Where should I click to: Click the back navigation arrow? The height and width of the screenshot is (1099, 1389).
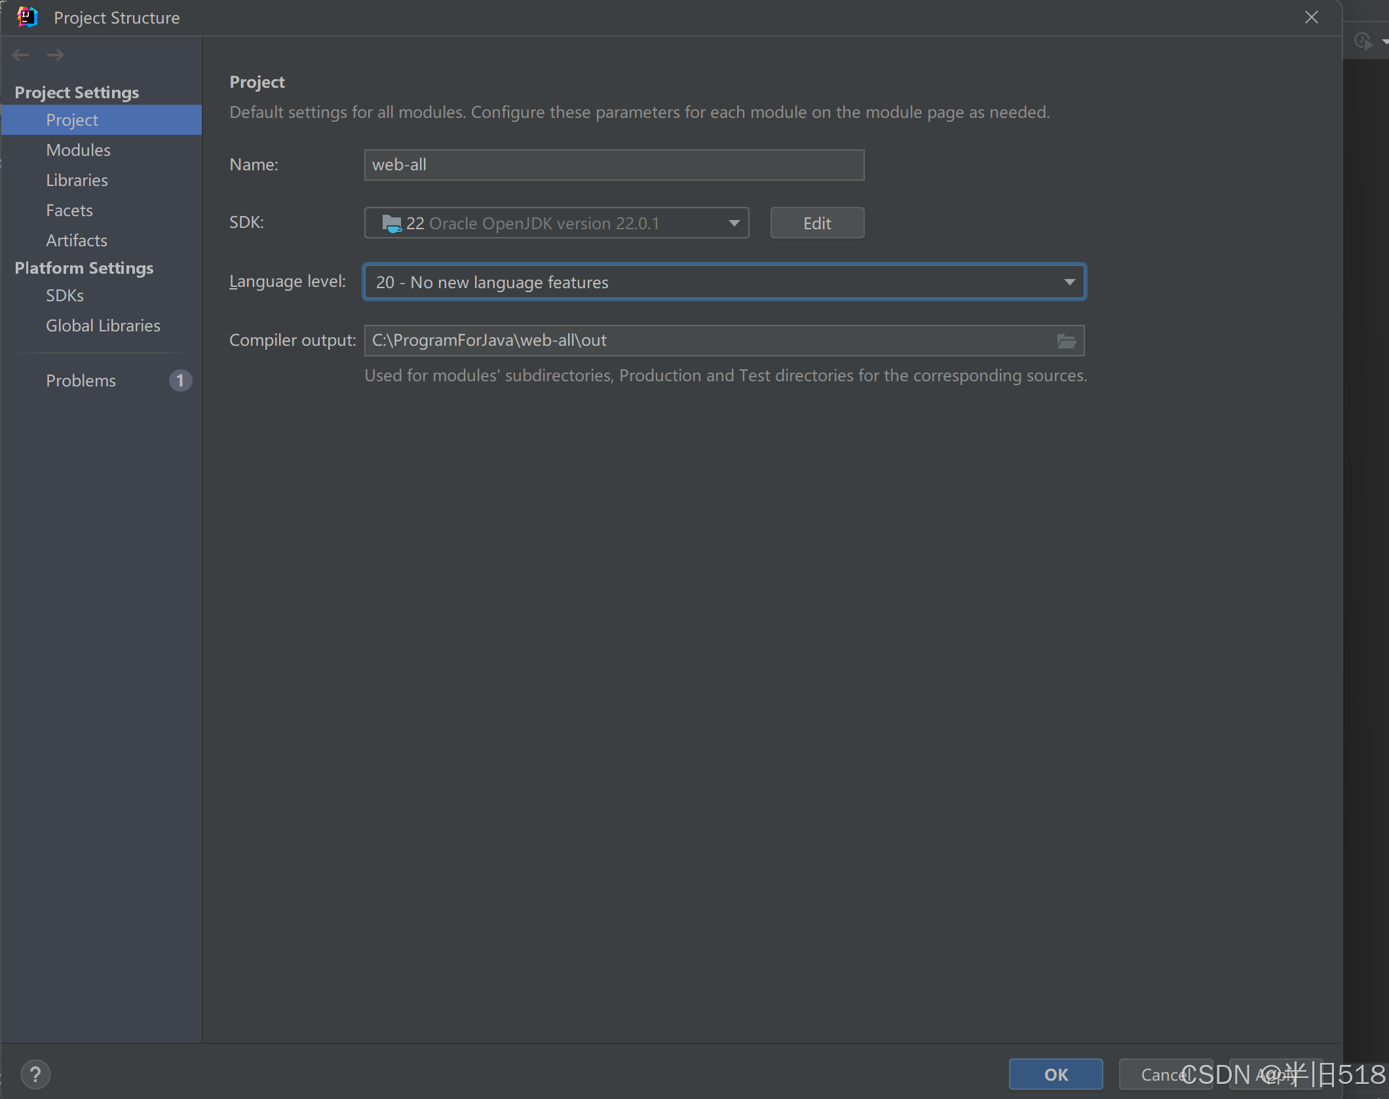[20, 55]
